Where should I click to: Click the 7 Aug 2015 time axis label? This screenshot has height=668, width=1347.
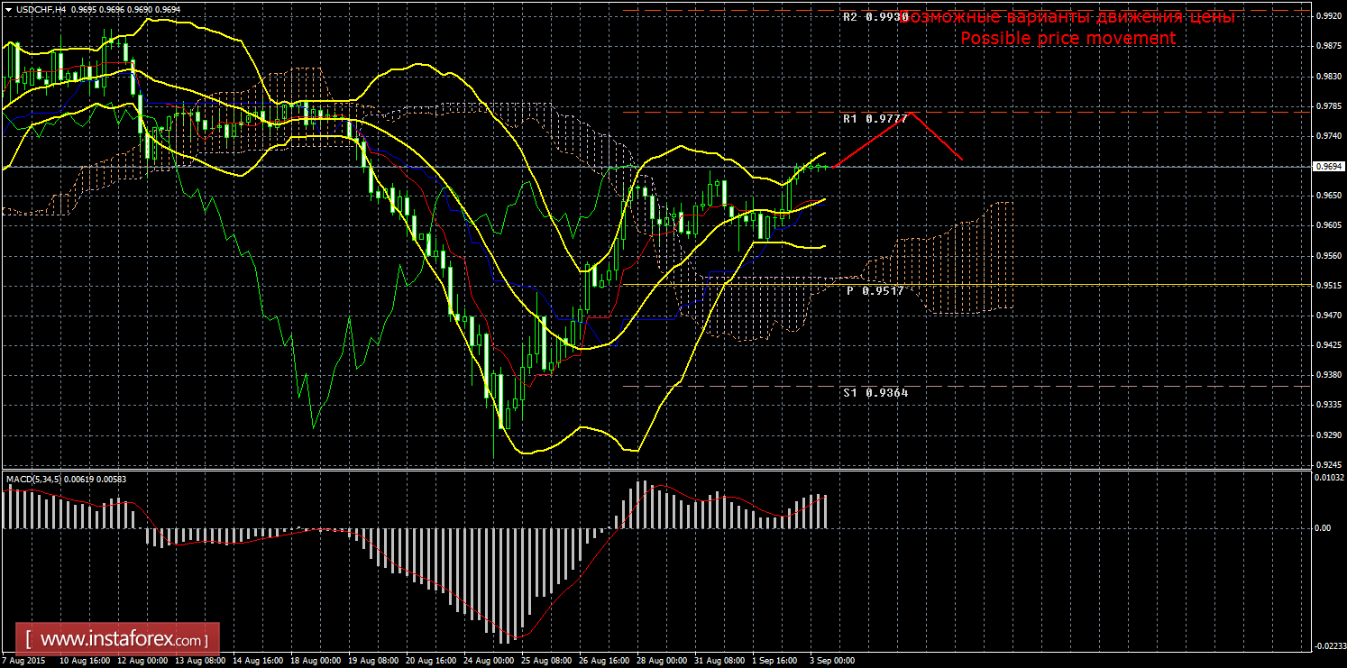[x=23, y=661]
